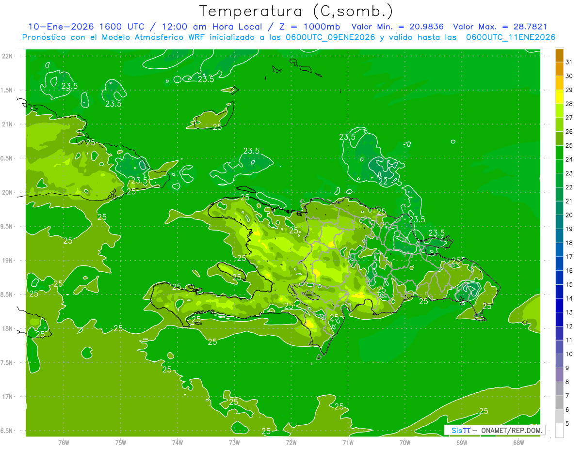Click the '20N' latitude axis label

[x=7, y=192]
